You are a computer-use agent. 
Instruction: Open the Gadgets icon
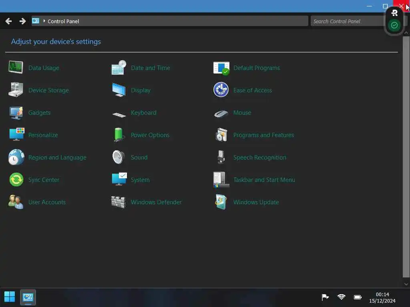[x=16, y=112]
